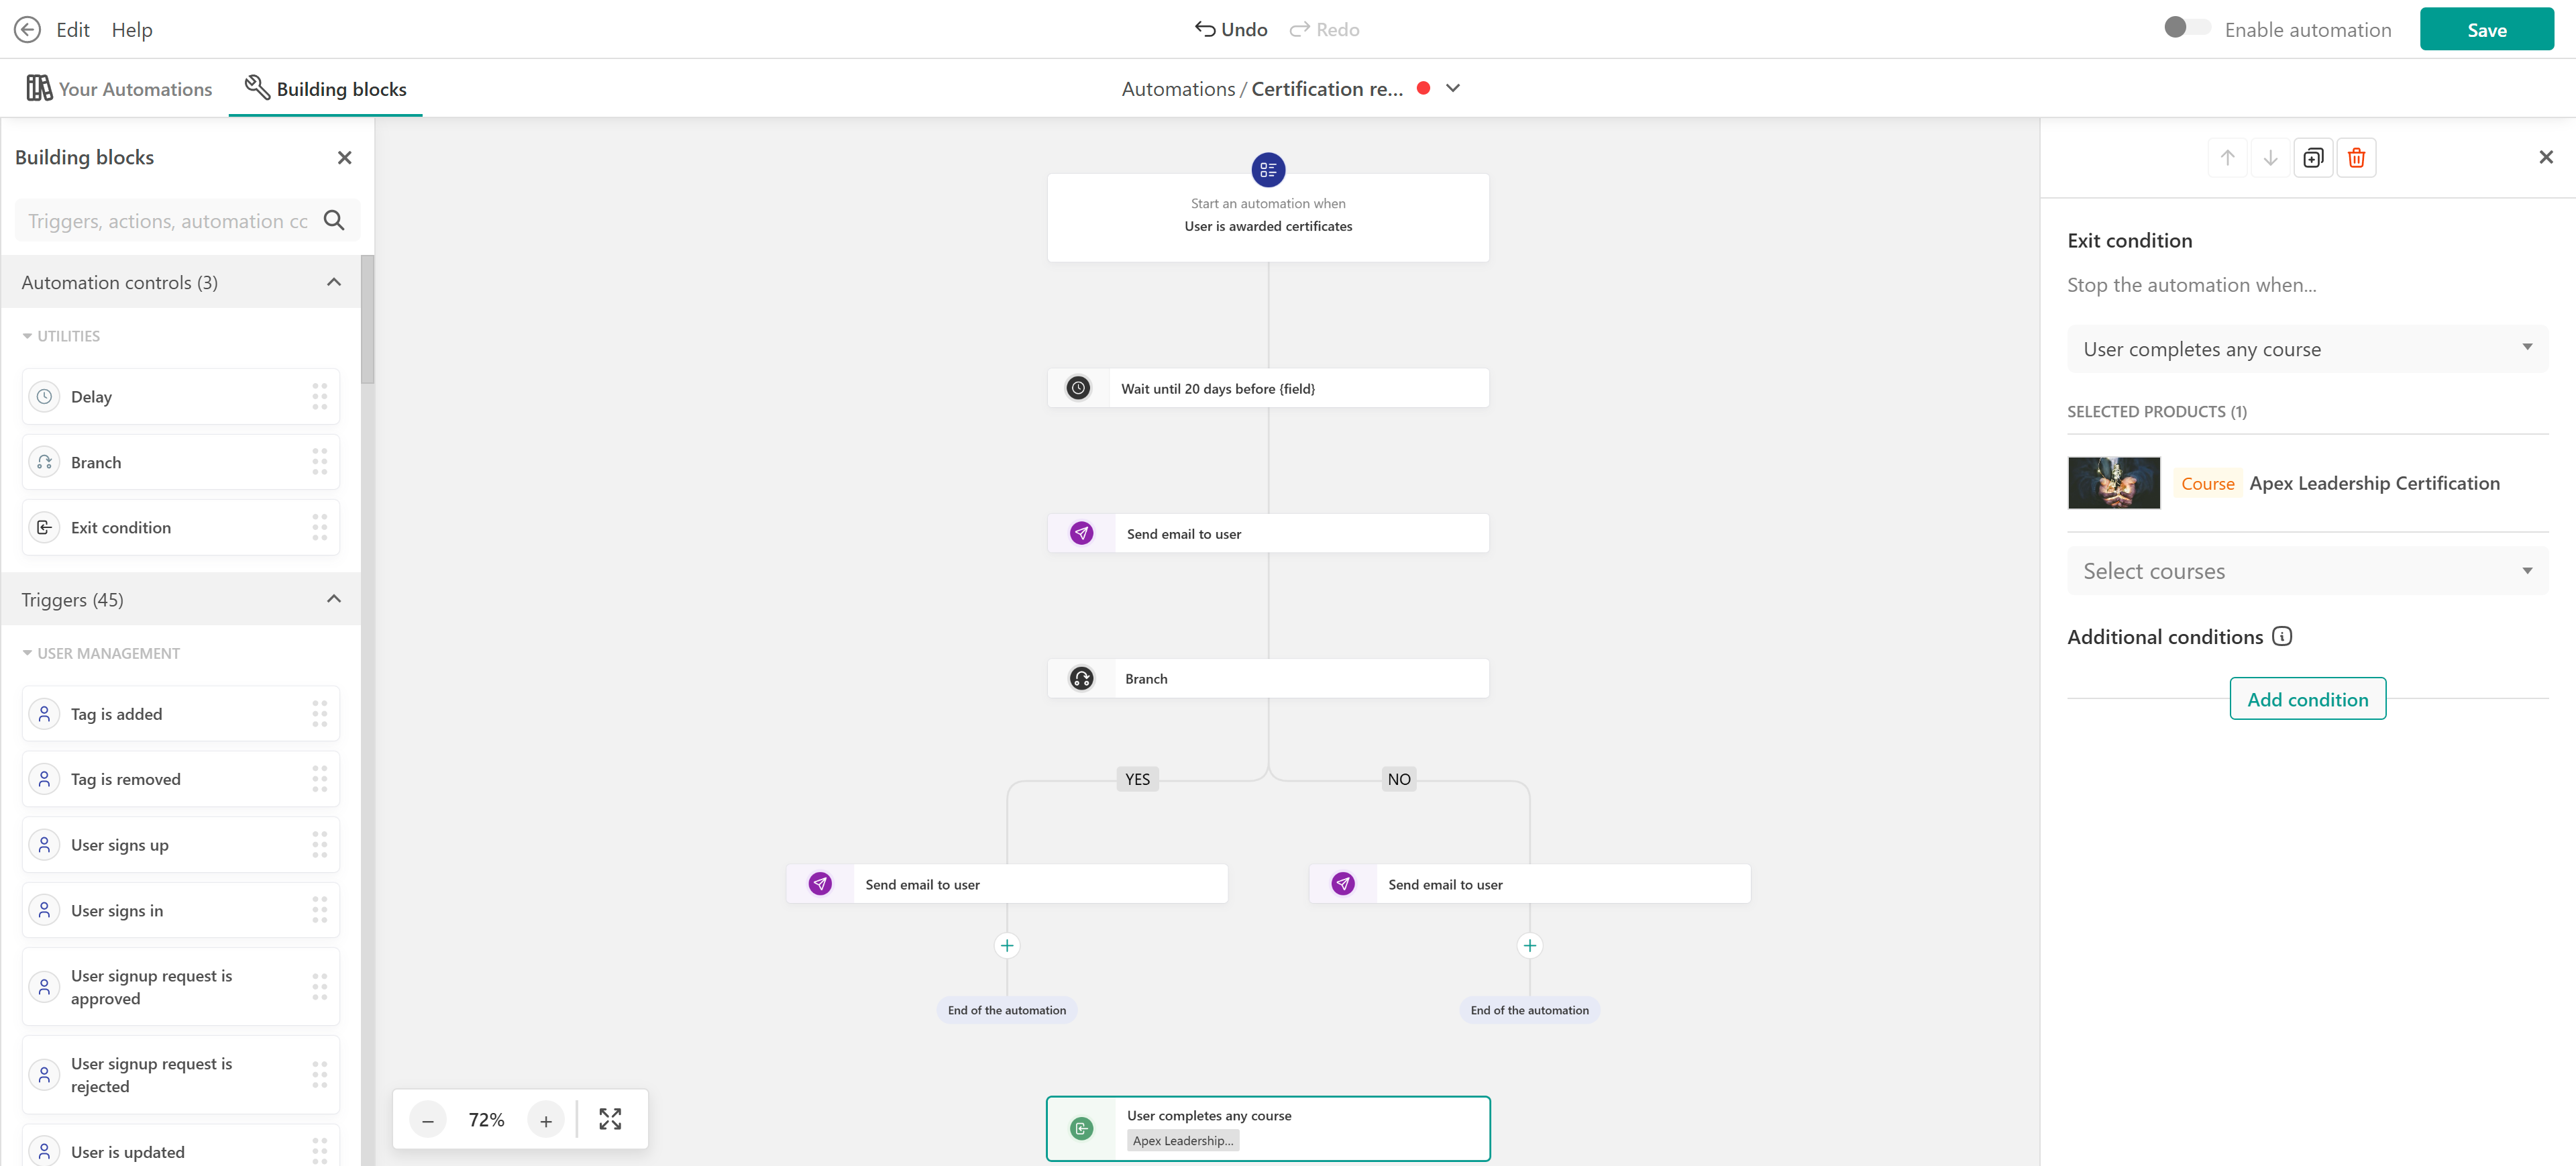Click the Save button
Viewport: 2576px width, 1166px height.
click(2486, 29)
